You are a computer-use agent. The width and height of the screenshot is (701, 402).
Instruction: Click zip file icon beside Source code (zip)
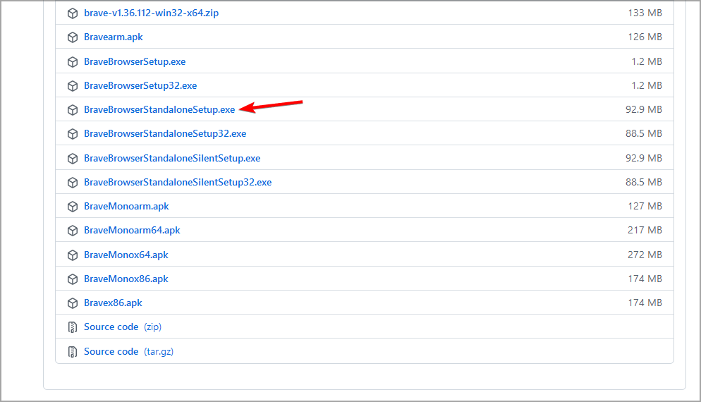73,327
